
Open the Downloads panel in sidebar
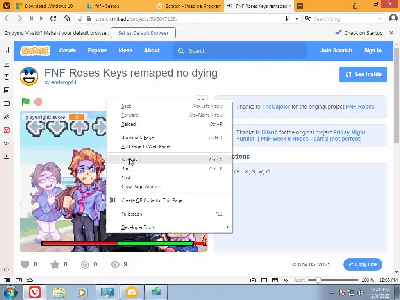[7, 63]
